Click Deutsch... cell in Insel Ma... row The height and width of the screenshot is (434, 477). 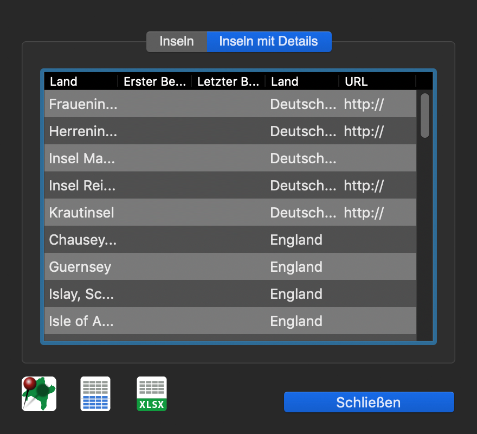(304, 158)
